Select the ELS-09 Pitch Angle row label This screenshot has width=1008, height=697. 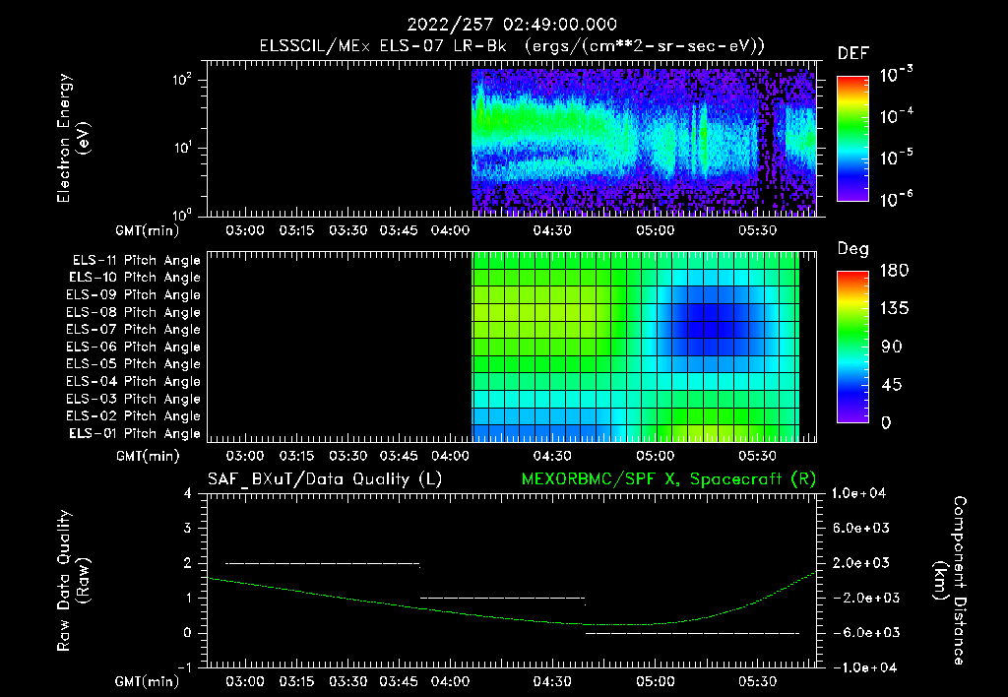tap(133, 295)
